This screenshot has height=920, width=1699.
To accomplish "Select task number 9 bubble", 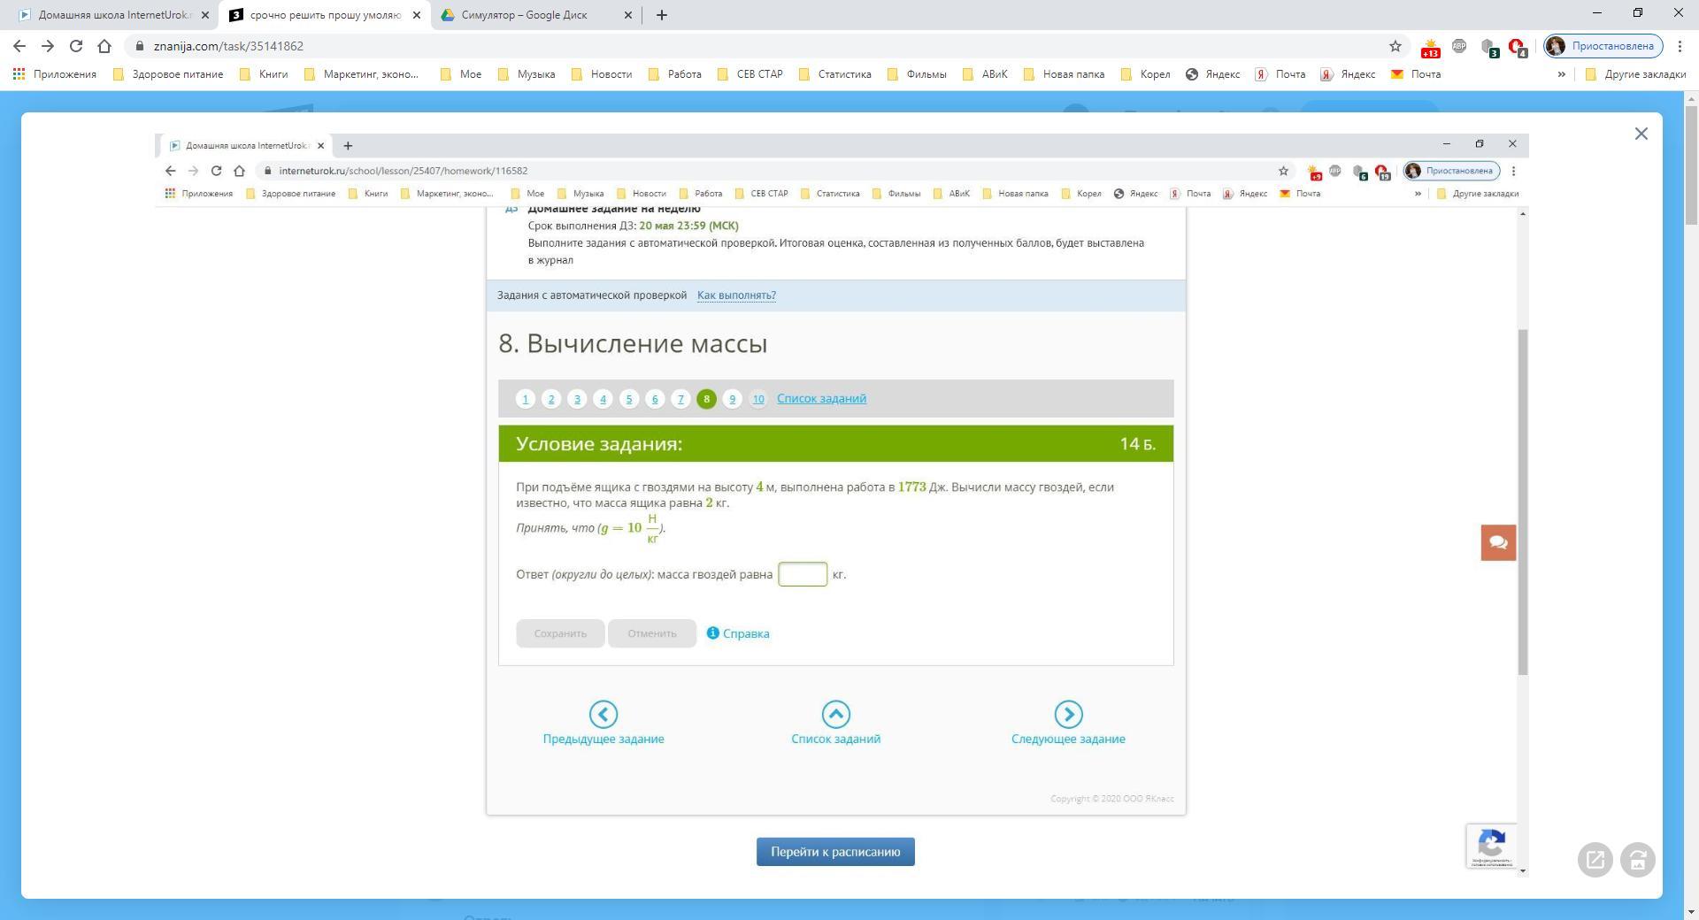I will click(732, 399).
